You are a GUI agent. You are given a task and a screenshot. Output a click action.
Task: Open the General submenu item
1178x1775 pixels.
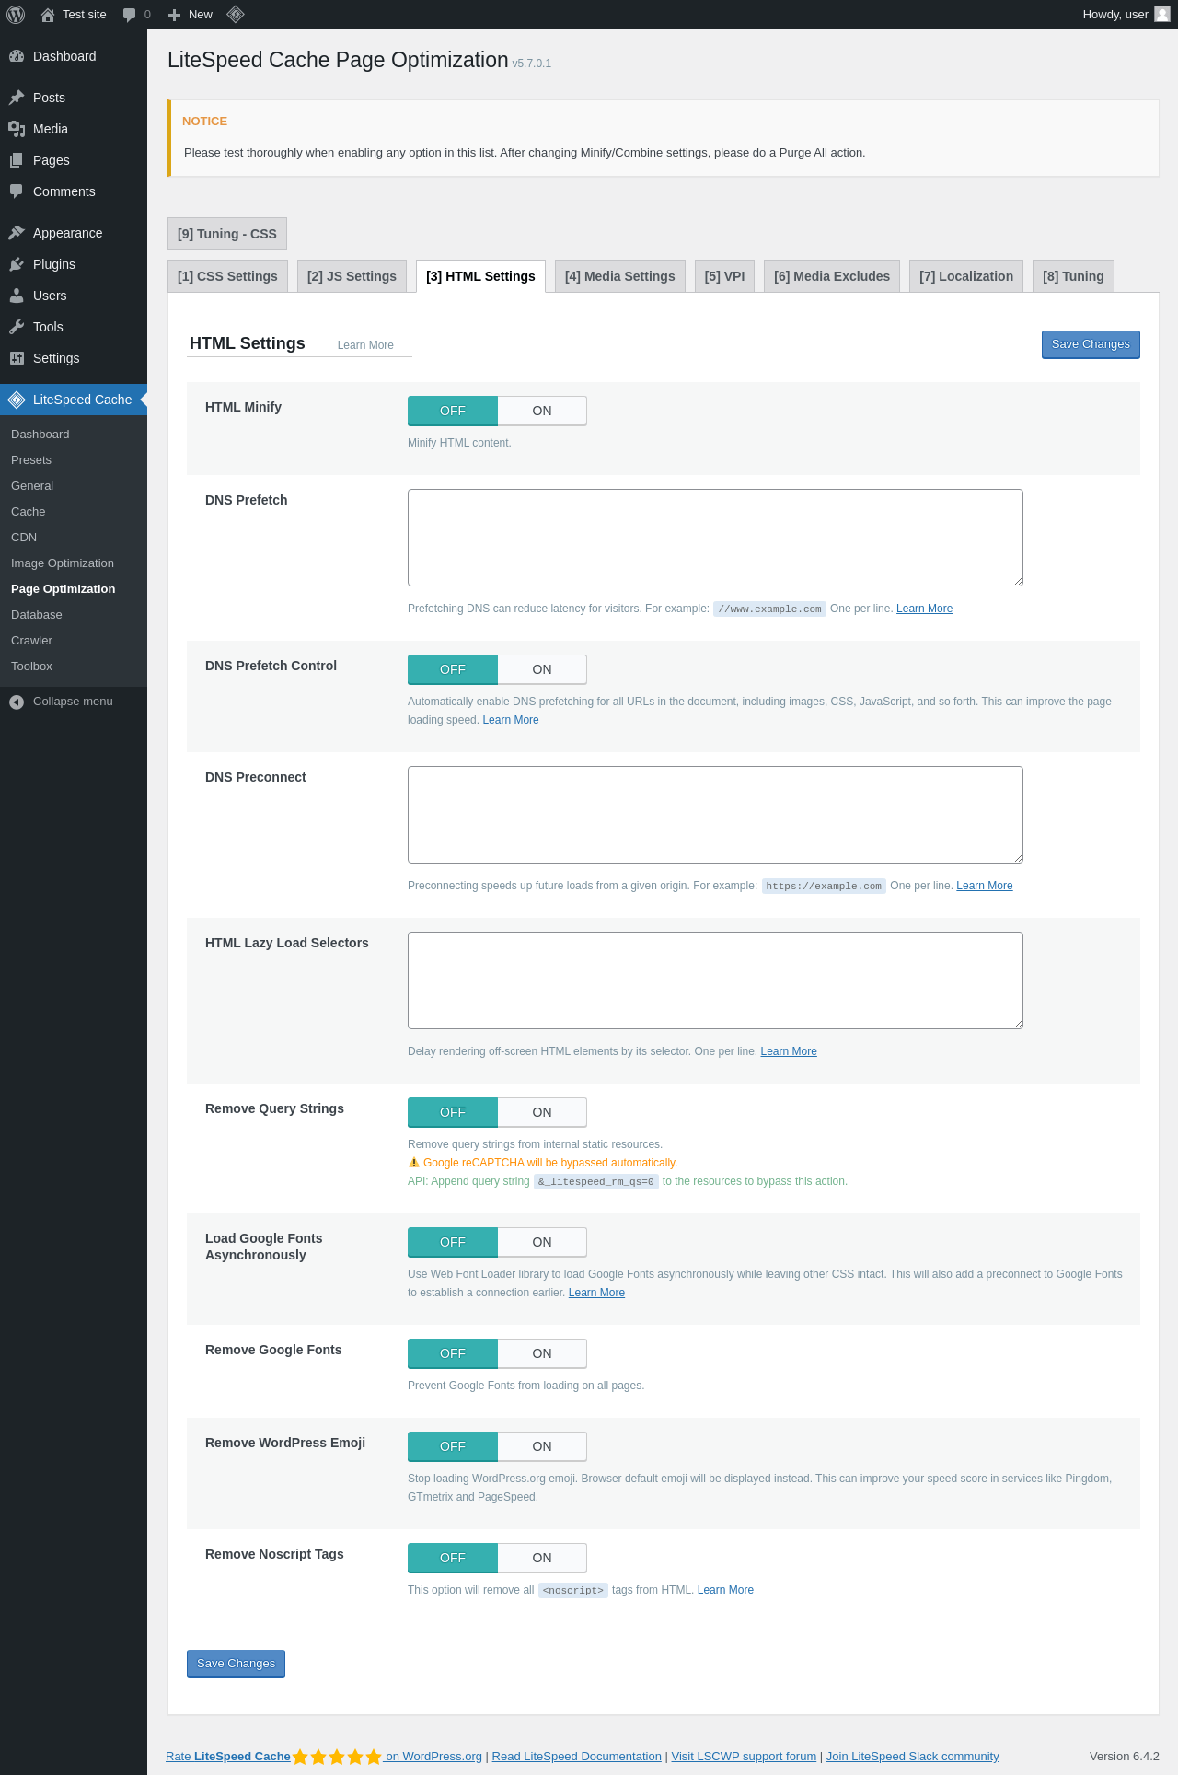(32, 486)
